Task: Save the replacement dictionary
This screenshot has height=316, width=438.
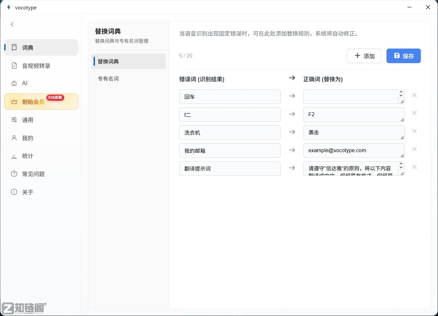Action: (404, 56)
